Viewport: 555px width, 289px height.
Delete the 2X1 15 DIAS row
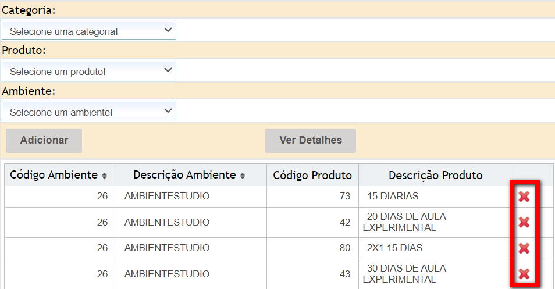click(x=524, y=248)
